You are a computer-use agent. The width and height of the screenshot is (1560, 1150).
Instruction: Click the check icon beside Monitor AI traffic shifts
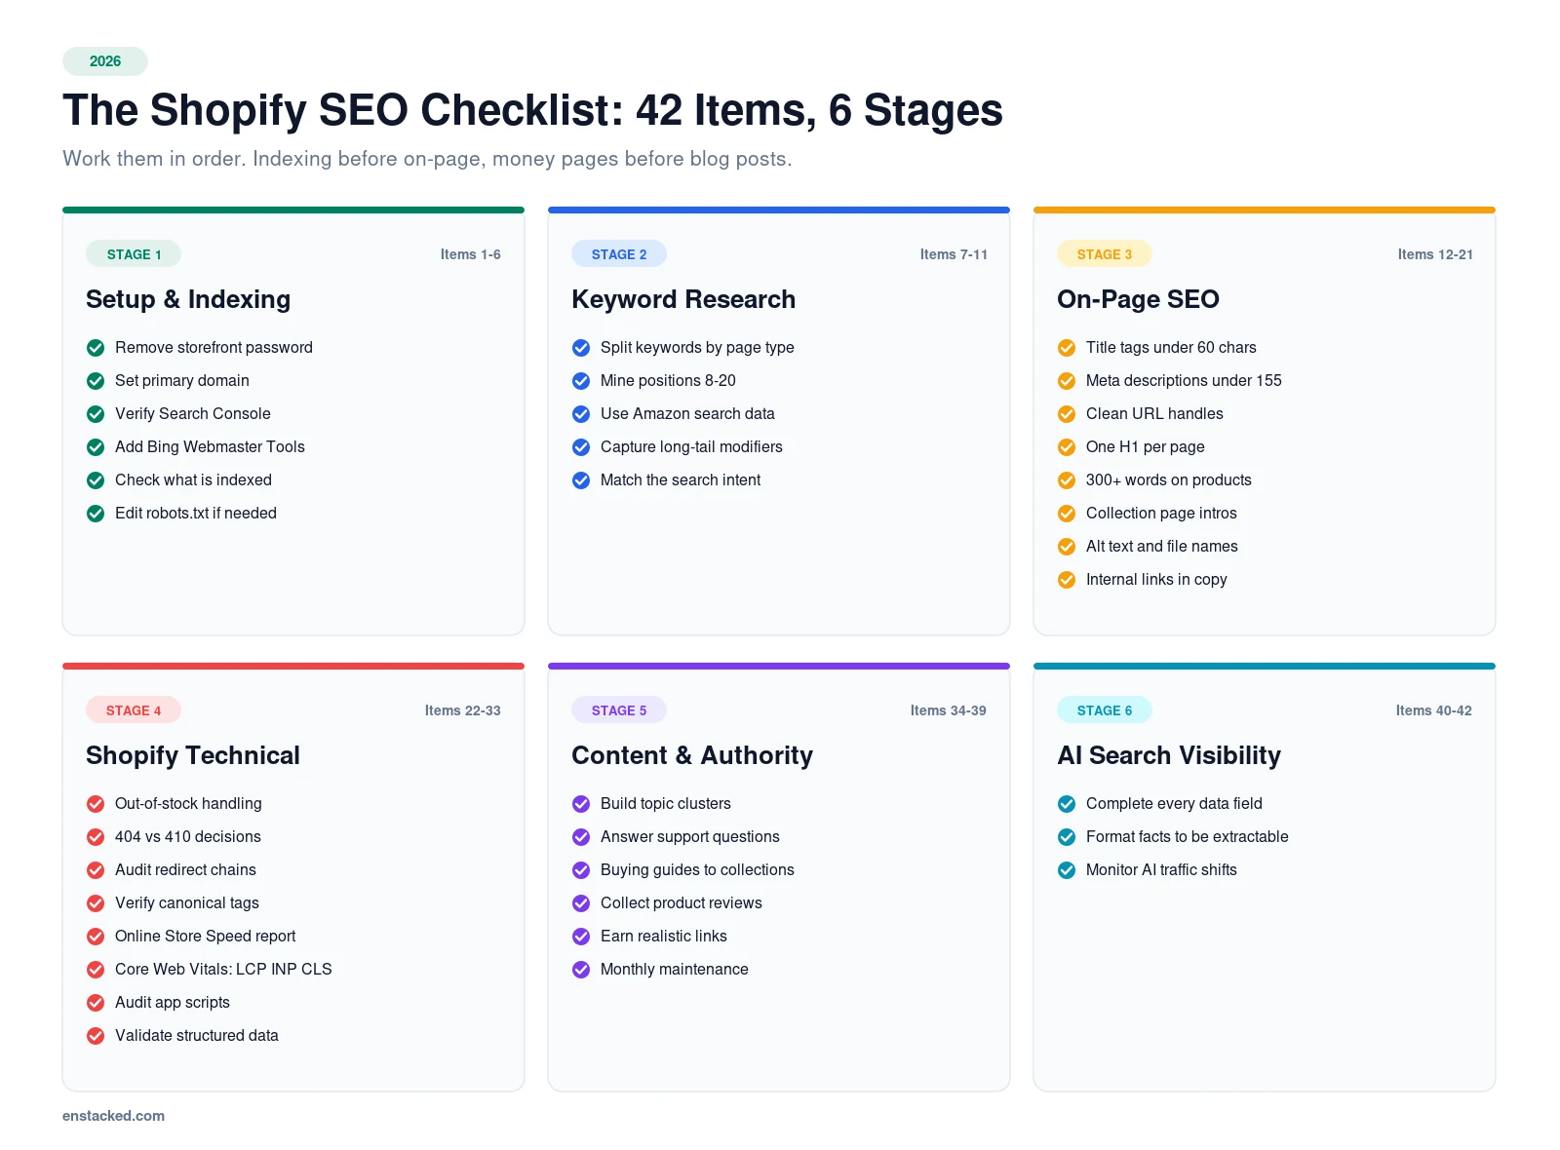pos(1067,870)
